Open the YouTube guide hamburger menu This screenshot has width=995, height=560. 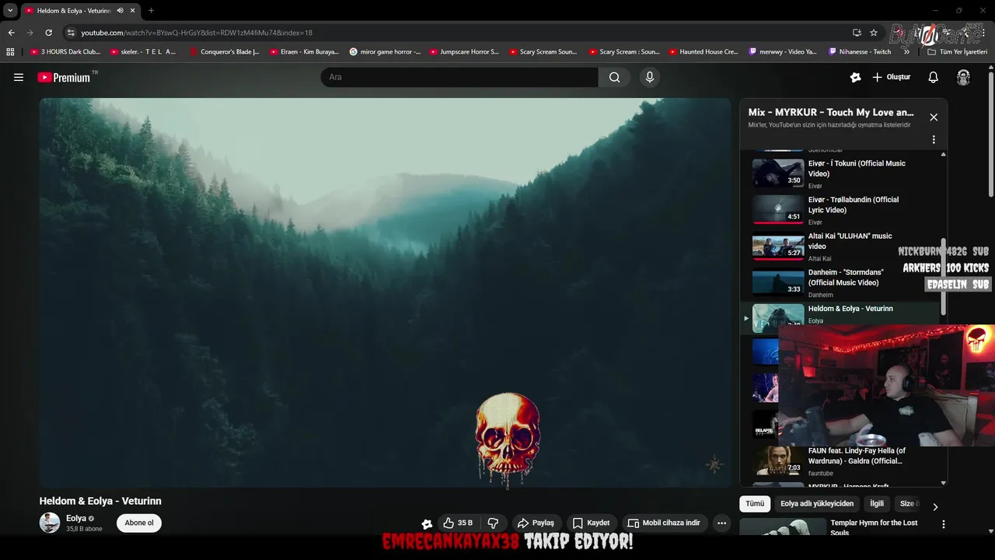19,77
